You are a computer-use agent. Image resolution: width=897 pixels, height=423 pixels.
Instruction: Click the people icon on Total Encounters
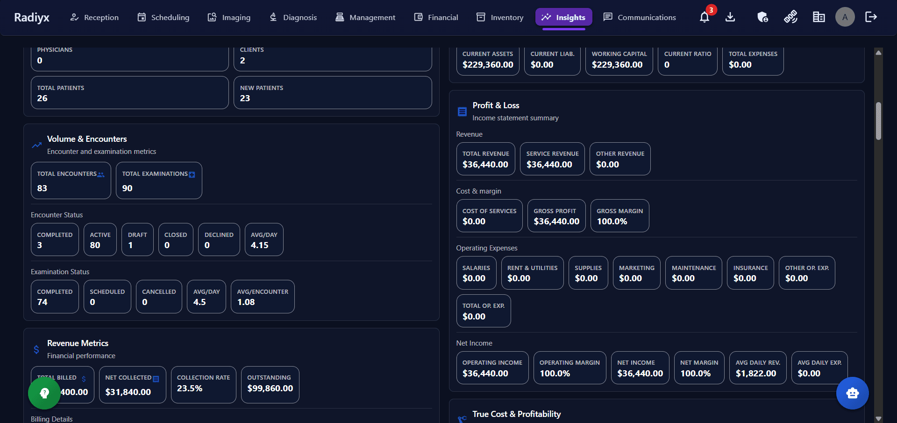click(101, 174)
